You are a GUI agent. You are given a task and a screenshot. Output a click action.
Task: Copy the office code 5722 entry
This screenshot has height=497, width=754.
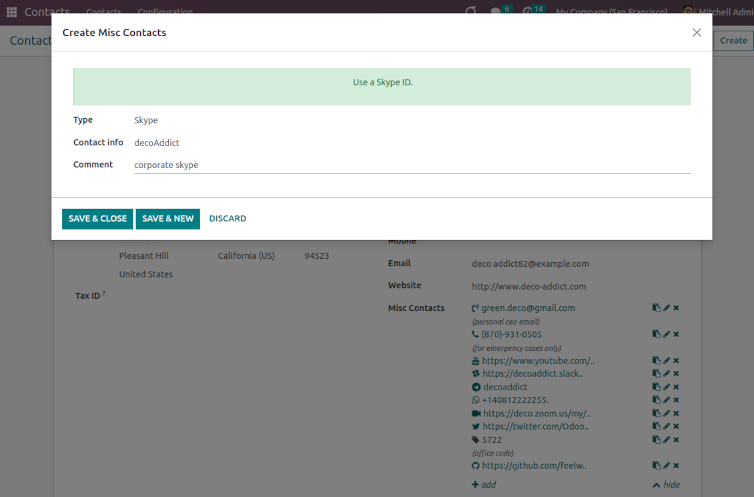[x=657, y=440]
